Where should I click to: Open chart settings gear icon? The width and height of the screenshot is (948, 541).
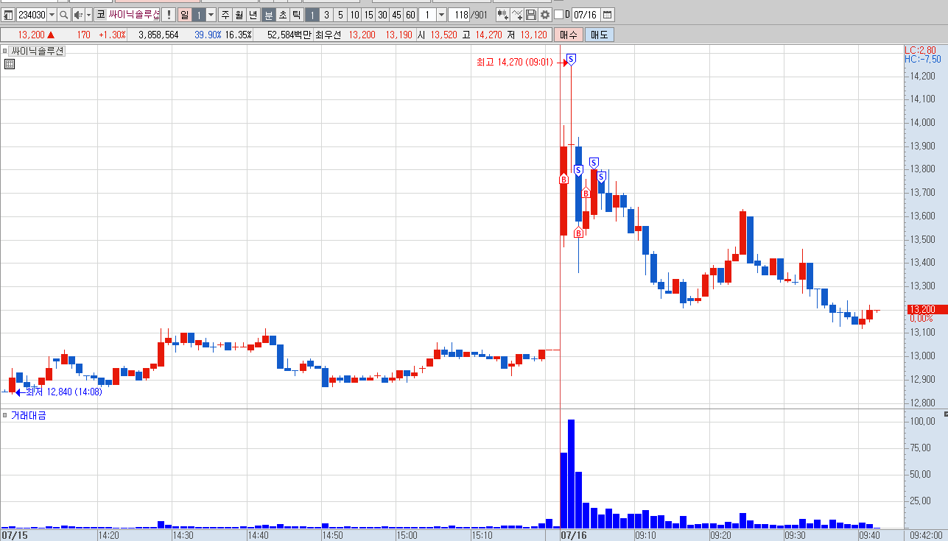(x=545, y=15)
